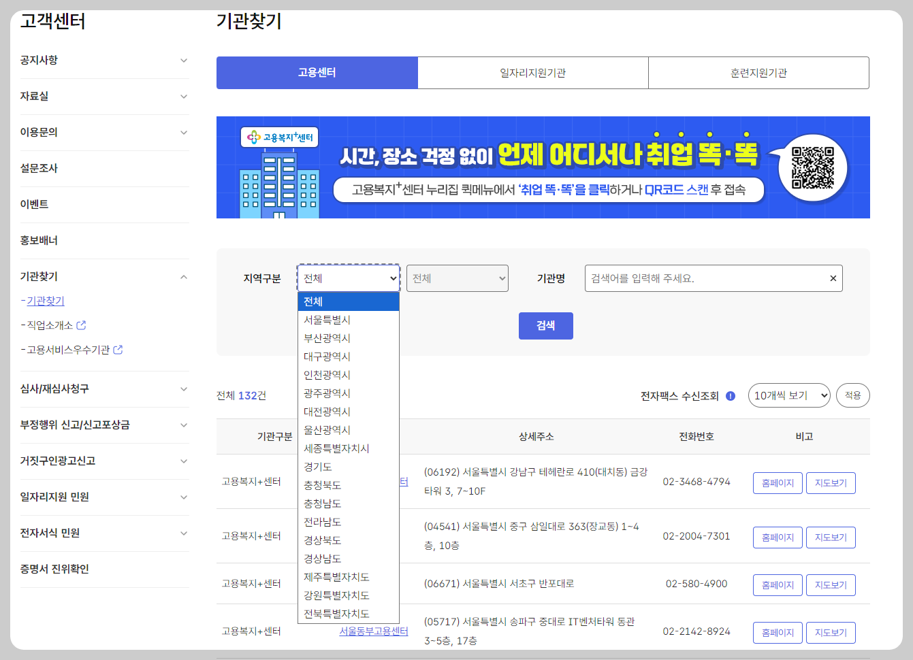Clear the 기관명 search field with the X icon
This screenshot has height=660, width=913.
833,278
